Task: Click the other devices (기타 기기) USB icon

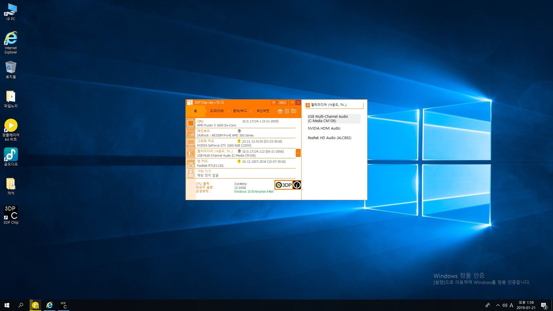Action: pyautogui.click(x=191, y=173)
